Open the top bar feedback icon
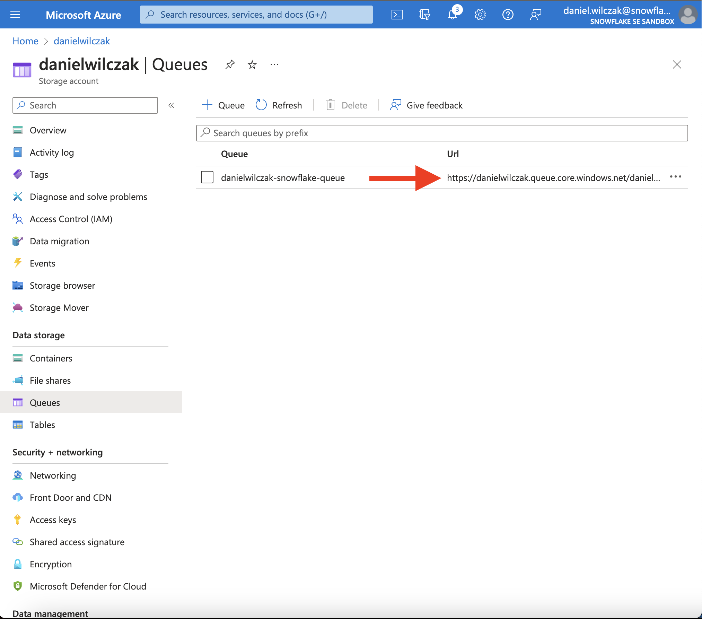This screenshot has width=702, height=619. (x=536, y=15)
